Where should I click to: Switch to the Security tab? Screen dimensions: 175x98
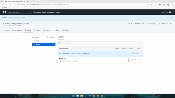tap(47, 30)
